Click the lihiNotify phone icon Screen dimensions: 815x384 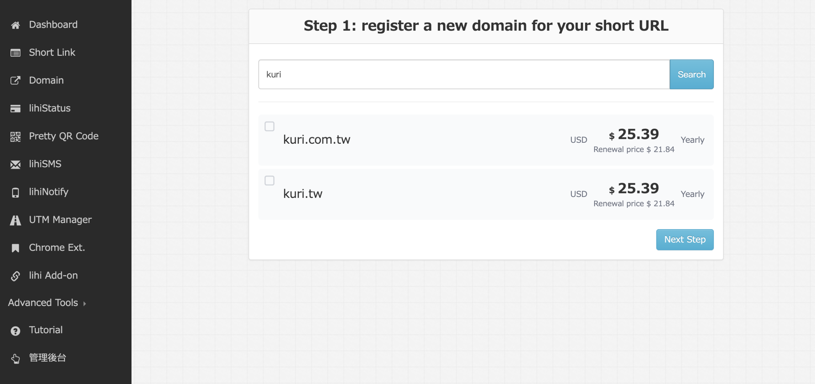click(15, 192)
